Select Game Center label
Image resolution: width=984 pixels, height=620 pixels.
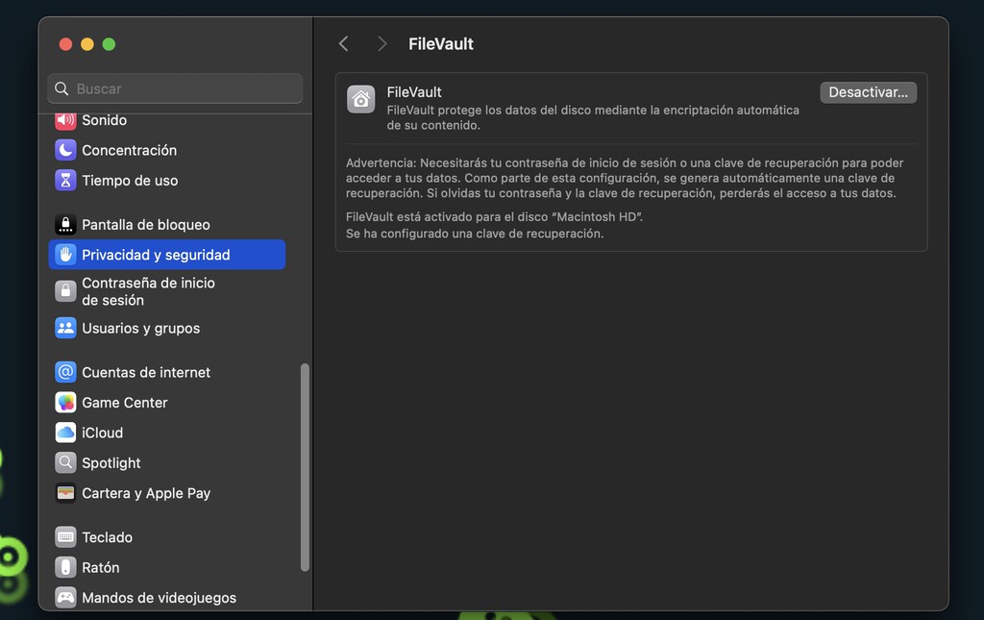[x=124, y=402]
